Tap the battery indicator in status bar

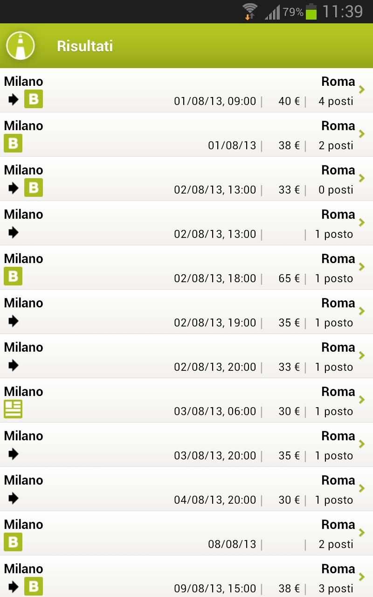pos(311,11)
